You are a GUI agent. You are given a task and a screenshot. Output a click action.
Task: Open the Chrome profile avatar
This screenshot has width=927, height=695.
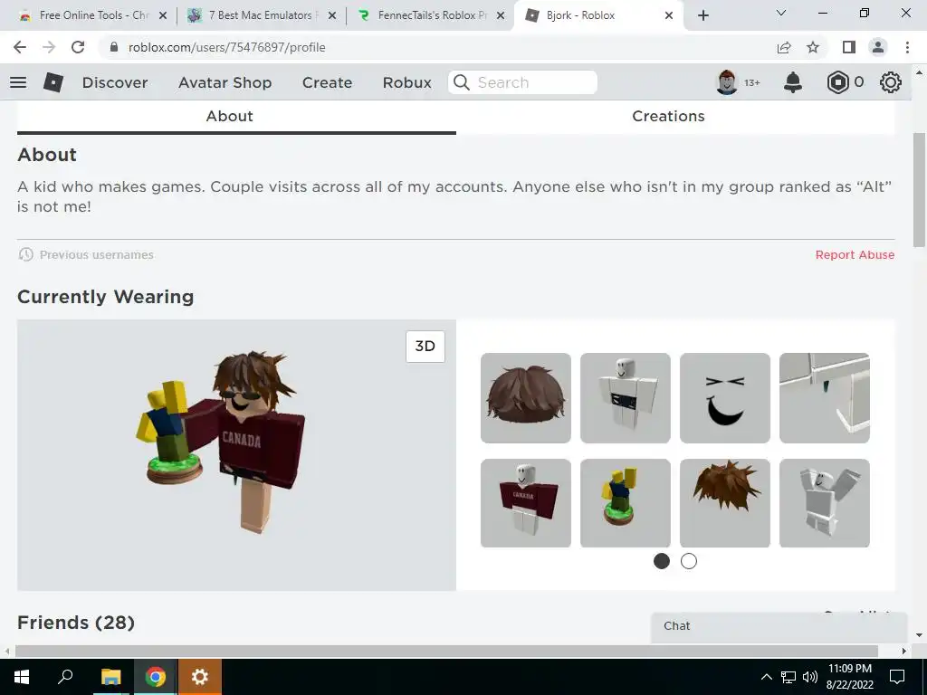[878, 47]
